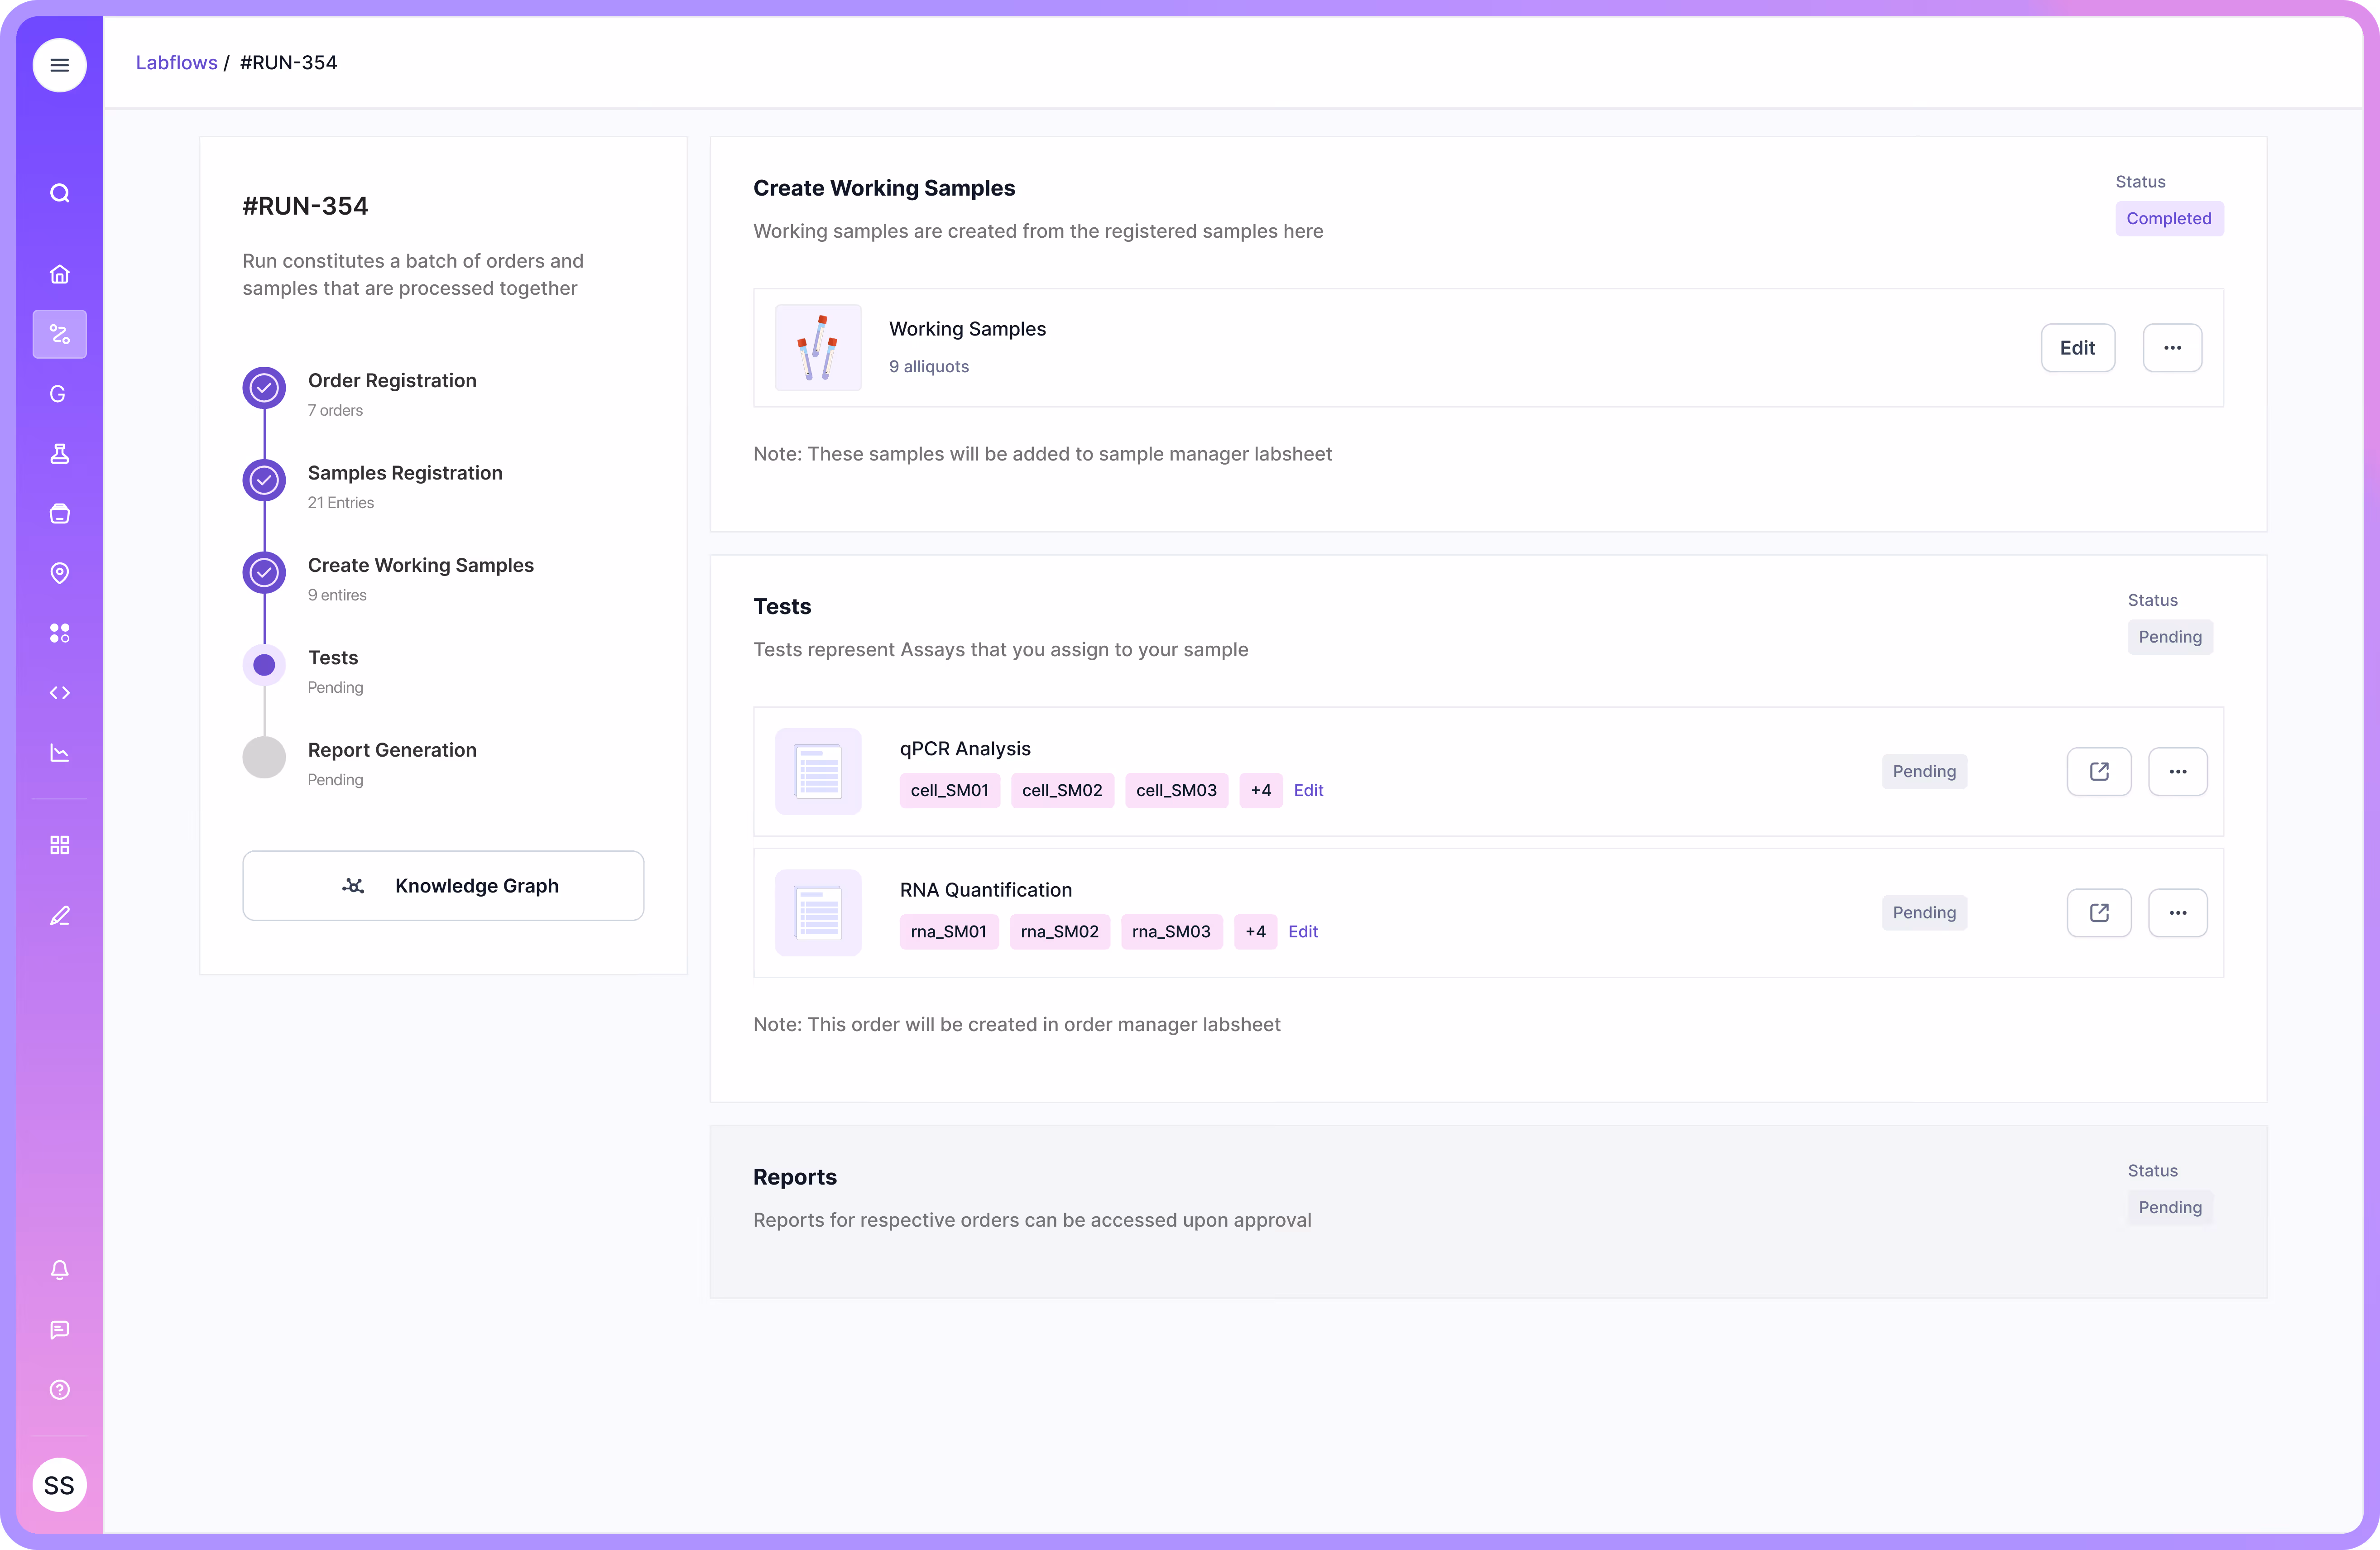Expand the +4 samples on RNA Quantification

point(1255,931)
